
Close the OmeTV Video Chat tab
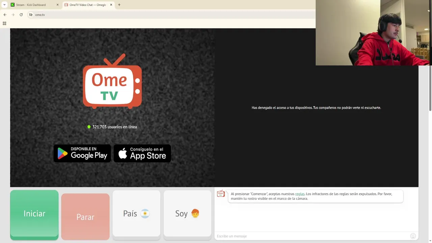(x=111, y=5)
